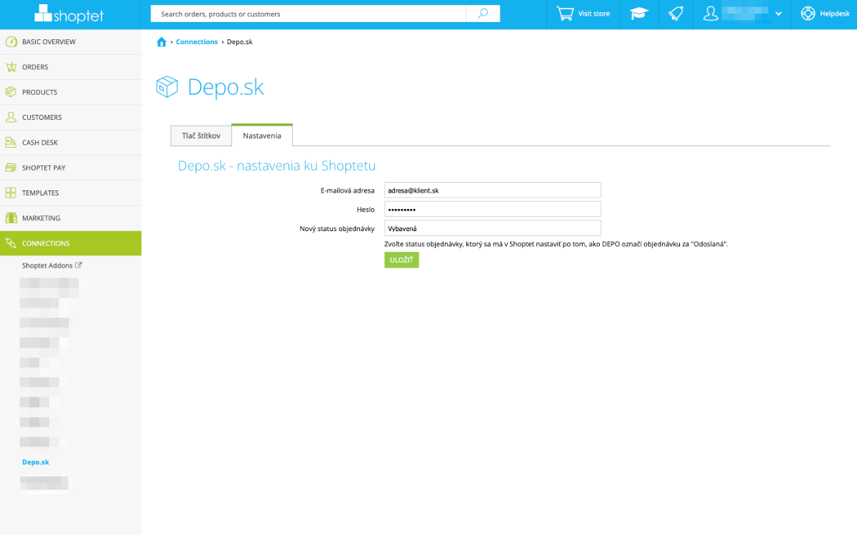The width and height of the screenshot is (857, 535).
Task: Click the Depo.sk package icon in heading
Action: 167,87
